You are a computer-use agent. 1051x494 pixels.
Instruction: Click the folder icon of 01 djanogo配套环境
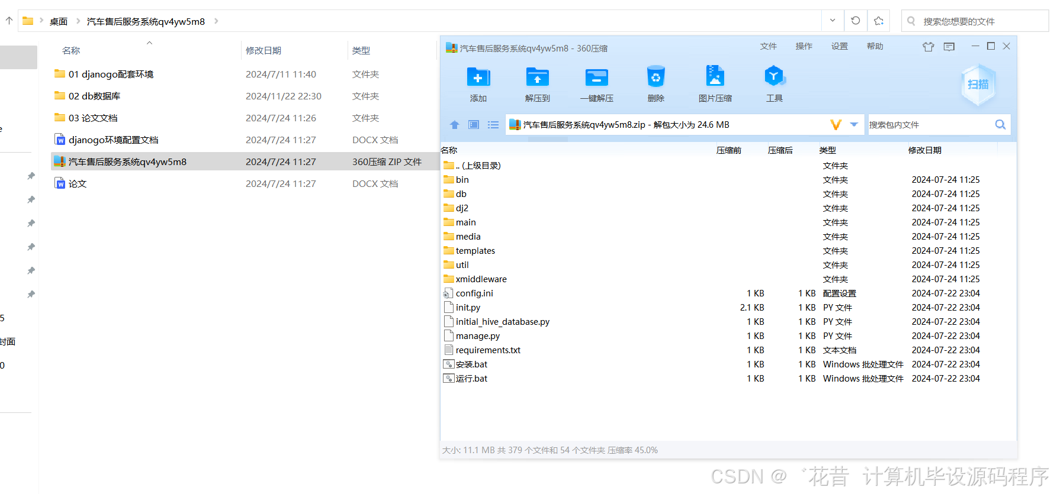click(x=60, y=74)
